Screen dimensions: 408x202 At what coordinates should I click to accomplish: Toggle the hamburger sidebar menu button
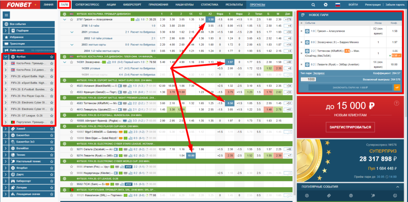click(x=6, y=15)
